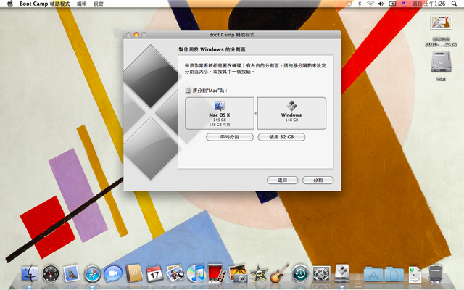Launch iTunes from the Dock
Screen dimensions: 464x290
click(196, 274)
